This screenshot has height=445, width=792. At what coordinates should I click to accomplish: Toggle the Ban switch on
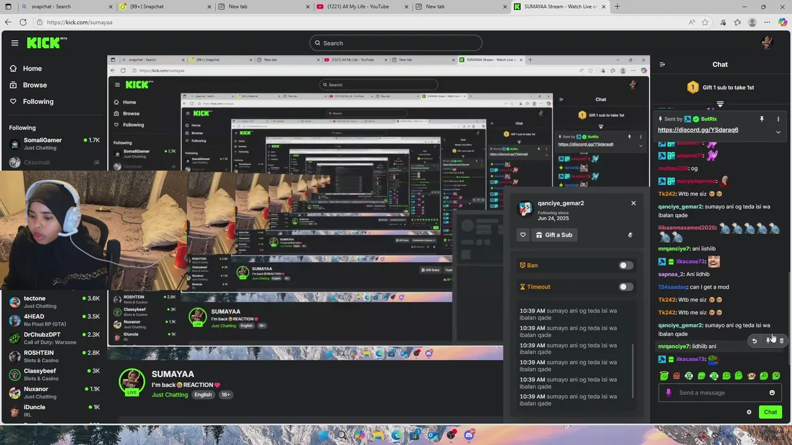(626, 266)
